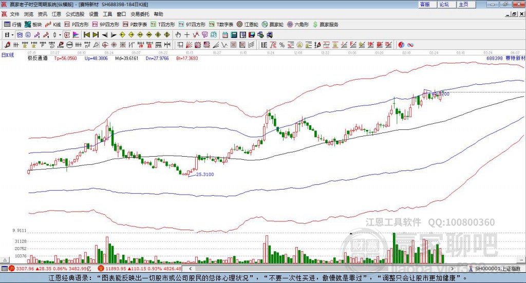Open the P数字表 number table
This screenshot has width=526, height=283.
click(x=135, y=25)
